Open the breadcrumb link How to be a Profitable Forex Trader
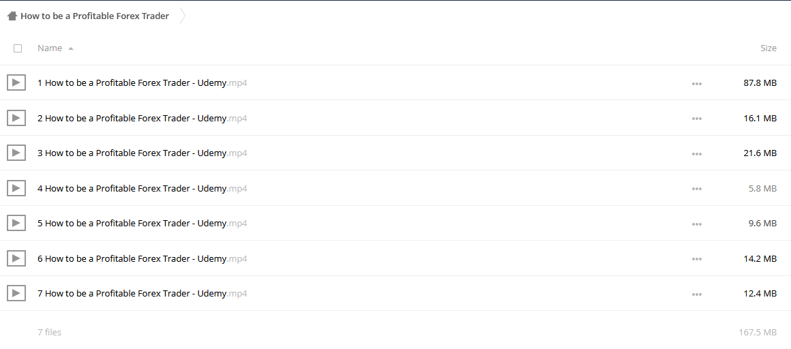Screen dimensions: 791x349 pyautogui.click(x=95, y=16)
